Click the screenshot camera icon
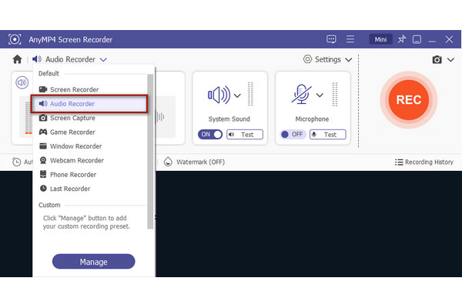Screen dimensions: 462x308 tap(437, 59)
